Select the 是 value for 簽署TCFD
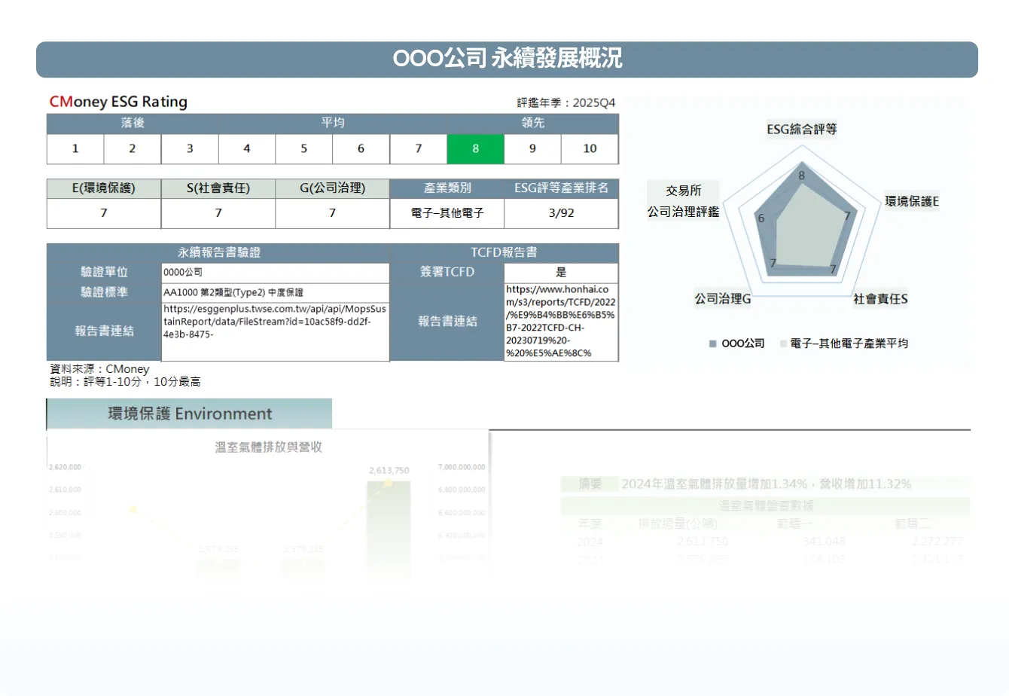Viewport: 1009px width, 696px height. (x=561, y=273)
